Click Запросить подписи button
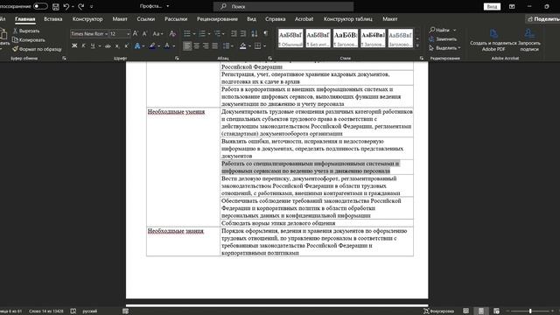The height and width of the screenshot is (315, 560). [x=529, y=40]
